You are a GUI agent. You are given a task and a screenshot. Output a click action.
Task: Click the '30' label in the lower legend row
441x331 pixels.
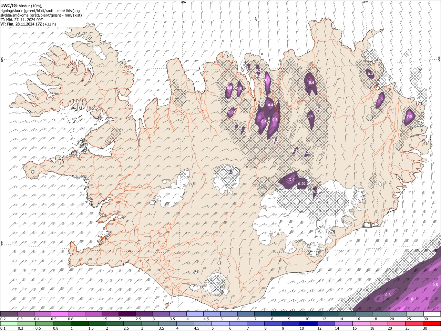coord(425,328)
